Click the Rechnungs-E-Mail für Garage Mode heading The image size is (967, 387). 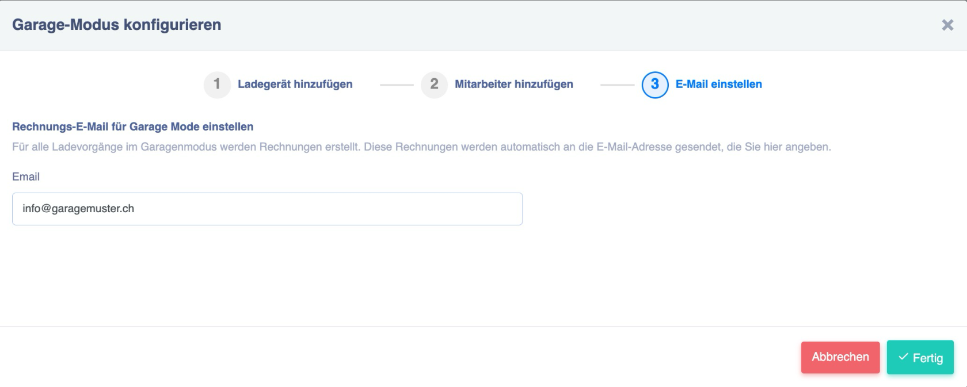click(132, 127)
